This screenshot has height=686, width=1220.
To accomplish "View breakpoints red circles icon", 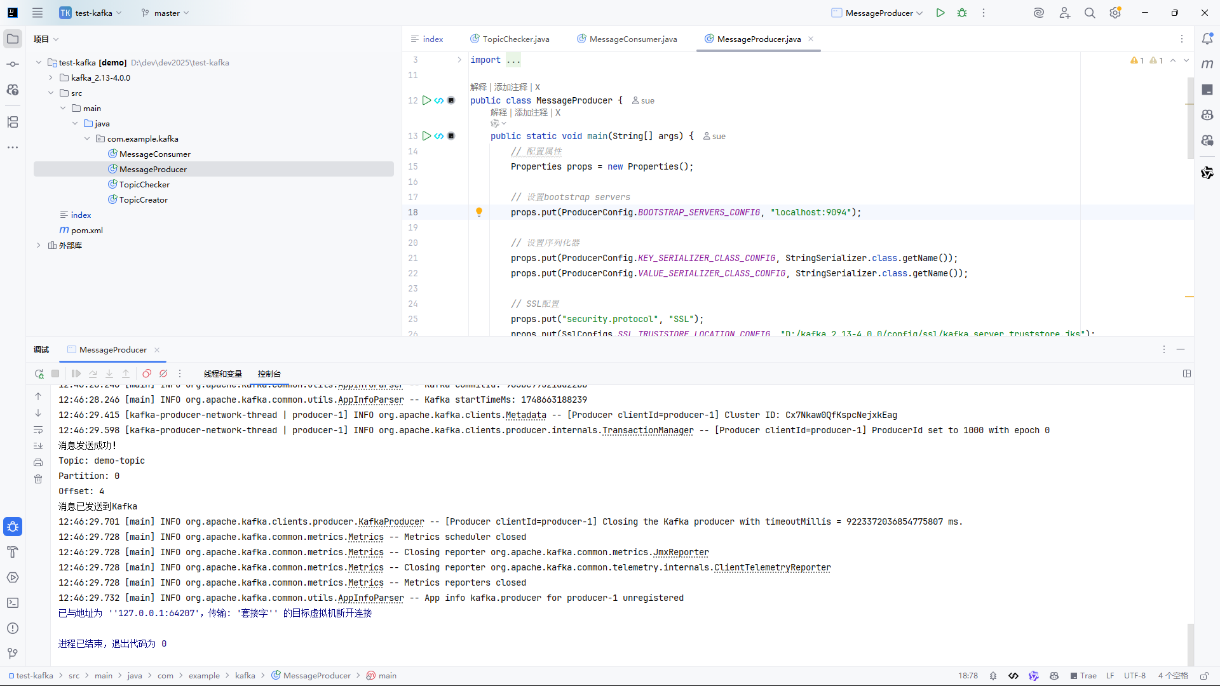I will (147, 373).
